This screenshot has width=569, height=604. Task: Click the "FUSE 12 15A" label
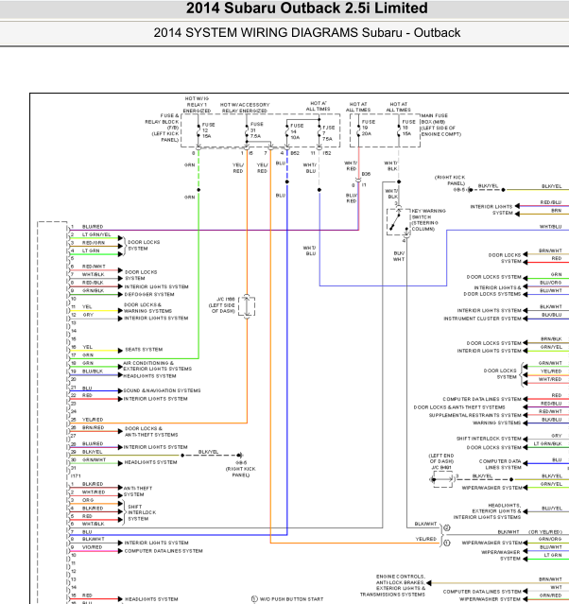click(x=208, y=130)
